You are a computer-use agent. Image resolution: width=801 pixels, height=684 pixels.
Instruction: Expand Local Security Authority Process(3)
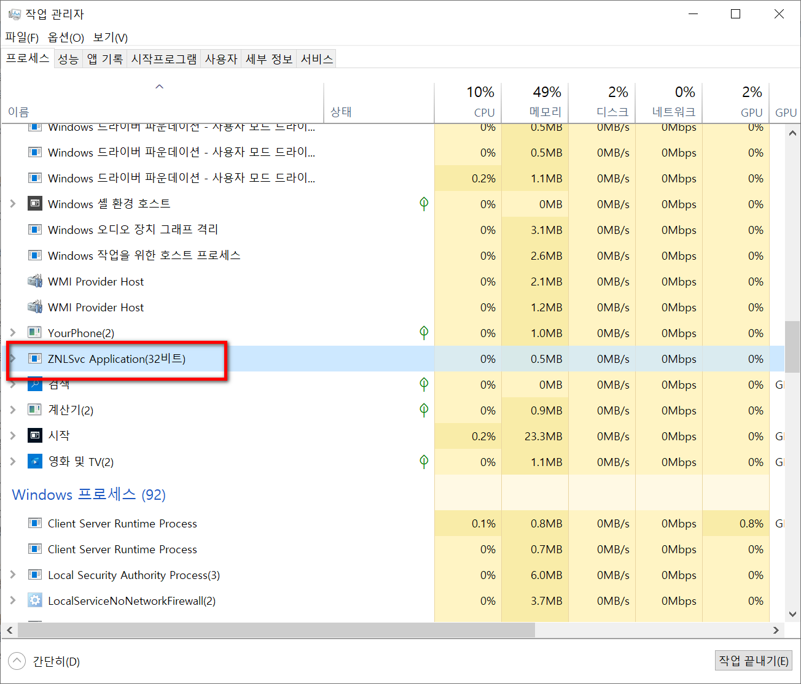(x=13, y=575)
